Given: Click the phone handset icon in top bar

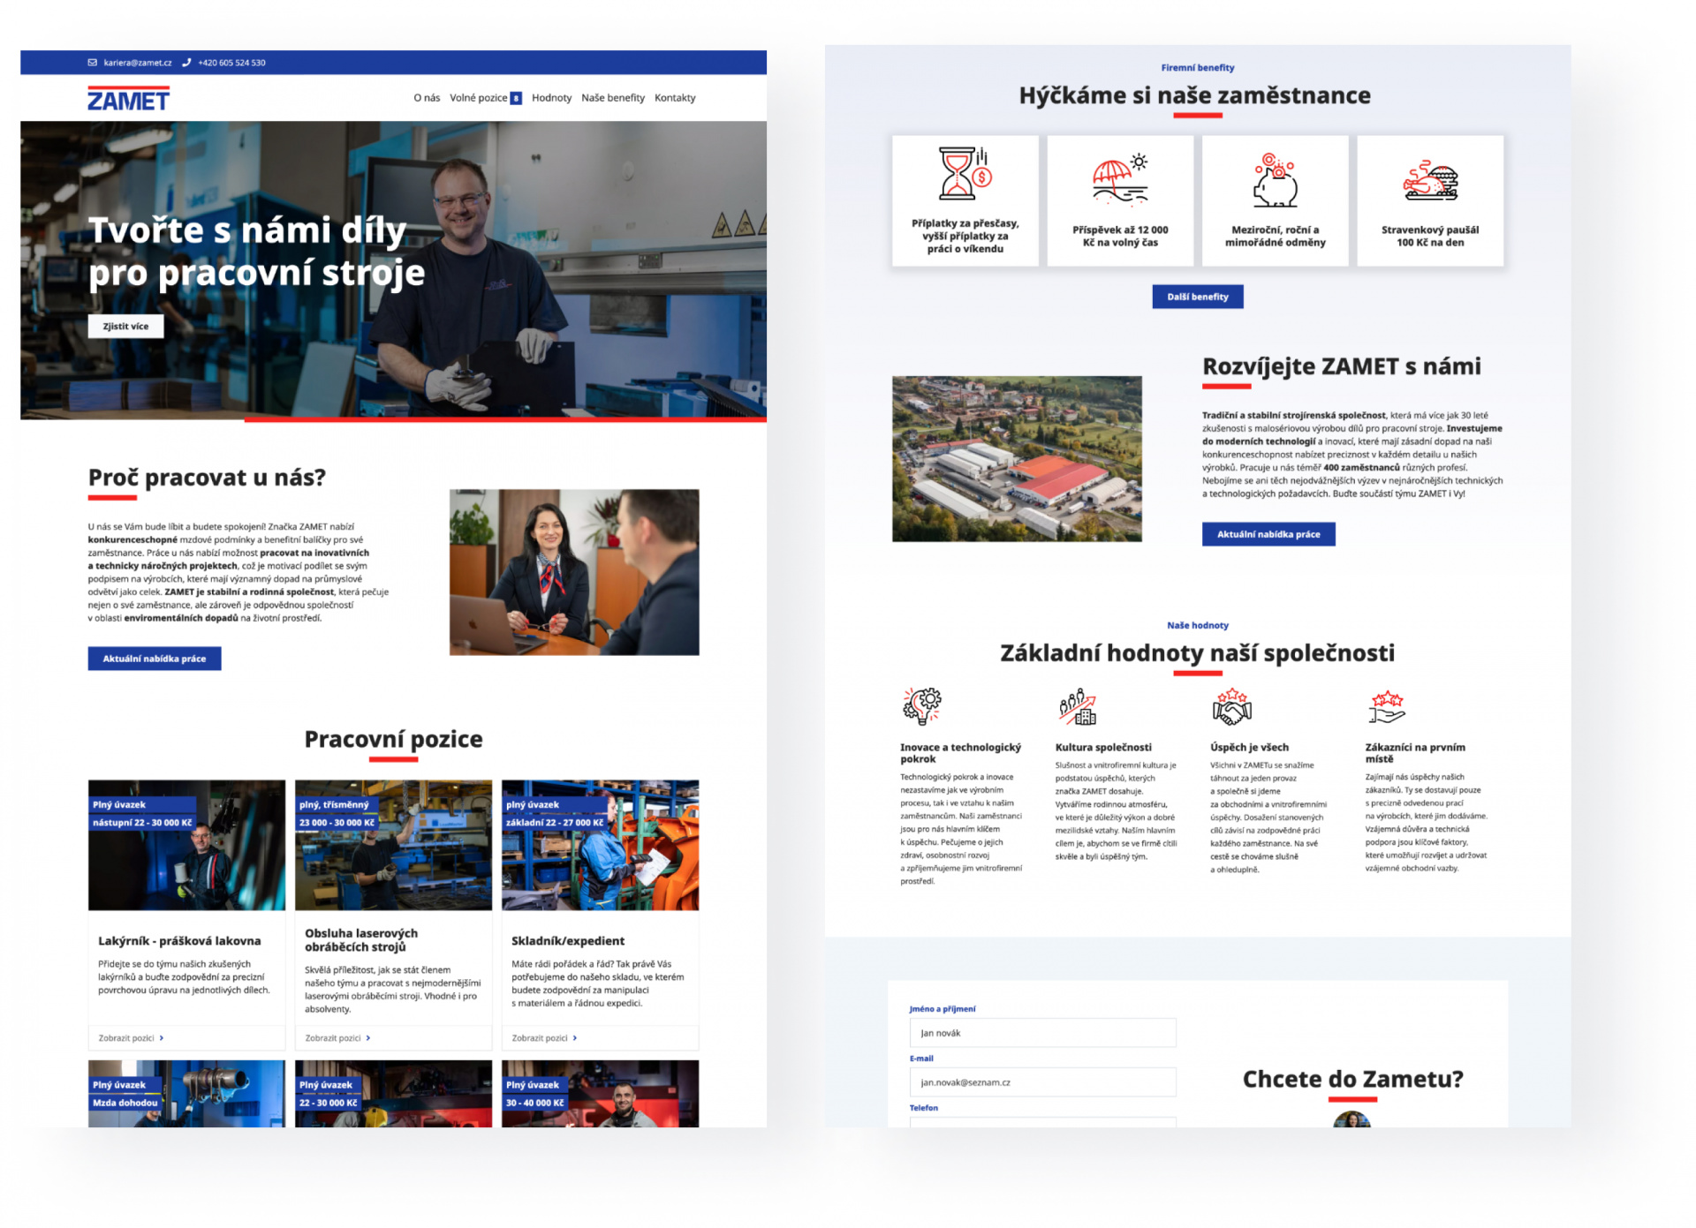Looking at the screenshot, I should (x=186, y=63).
